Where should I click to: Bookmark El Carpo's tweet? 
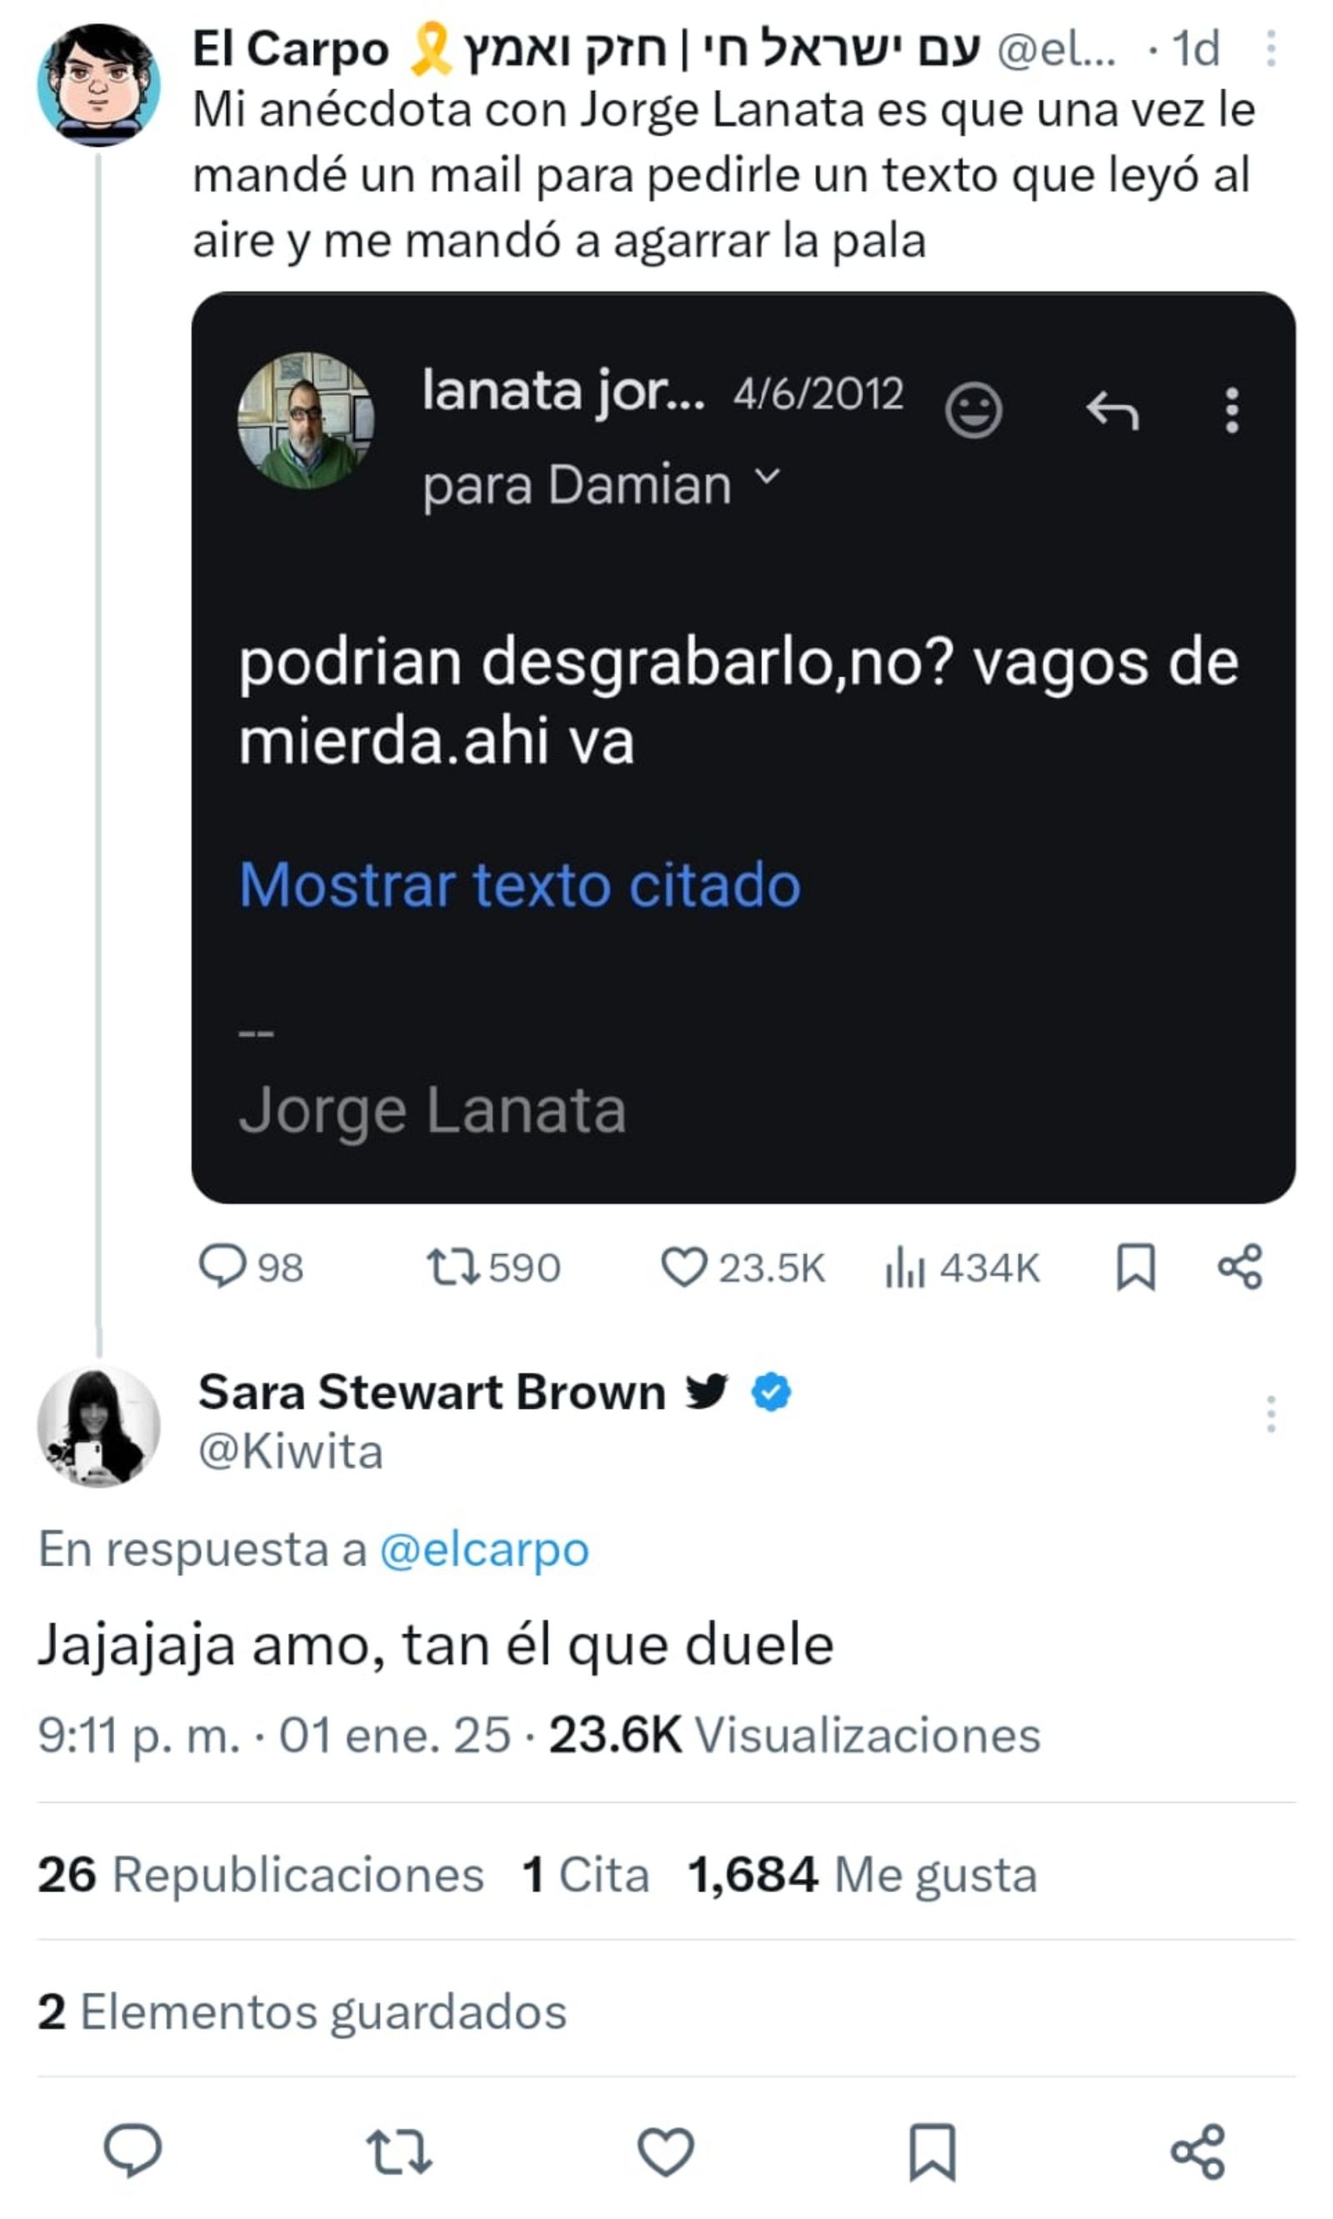pyautogui.click(x=1136, y=1267)
